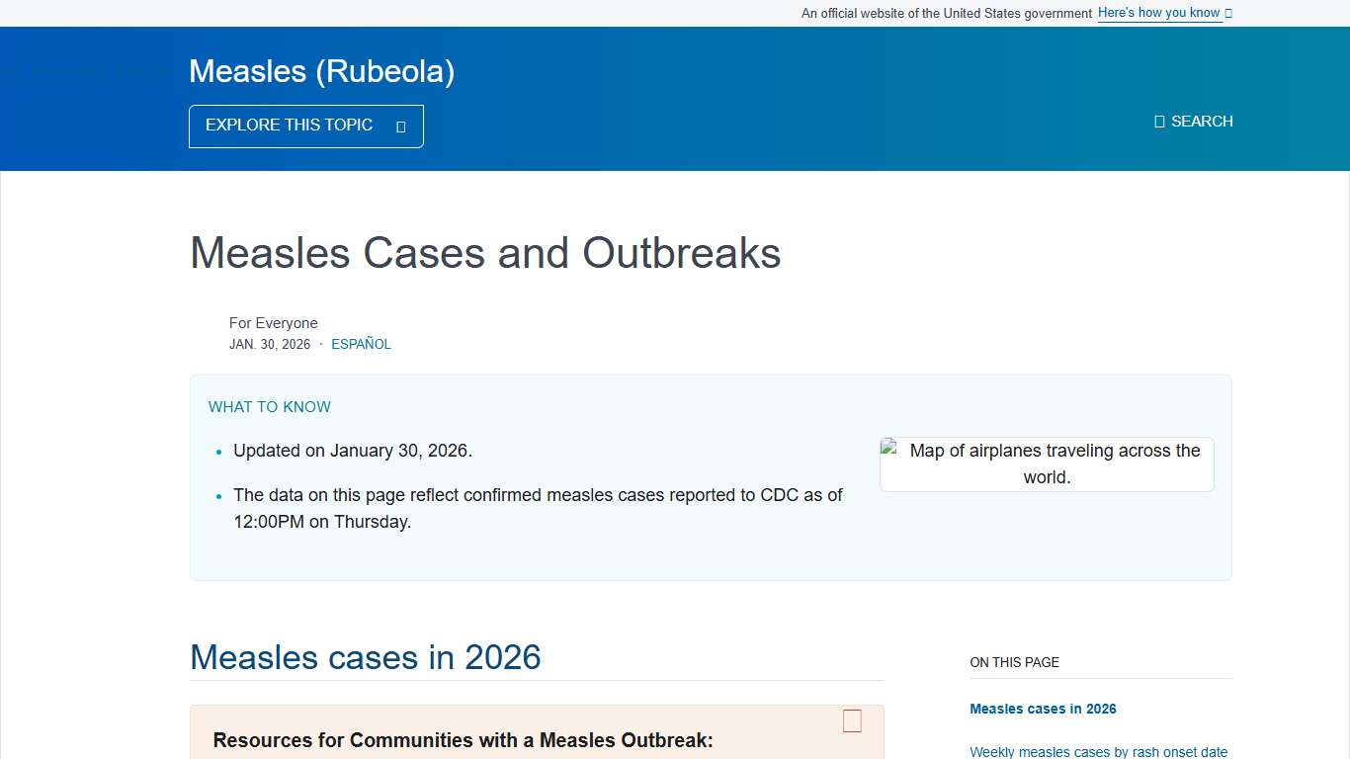Open the search magnifier icon

click(1158, 121)
